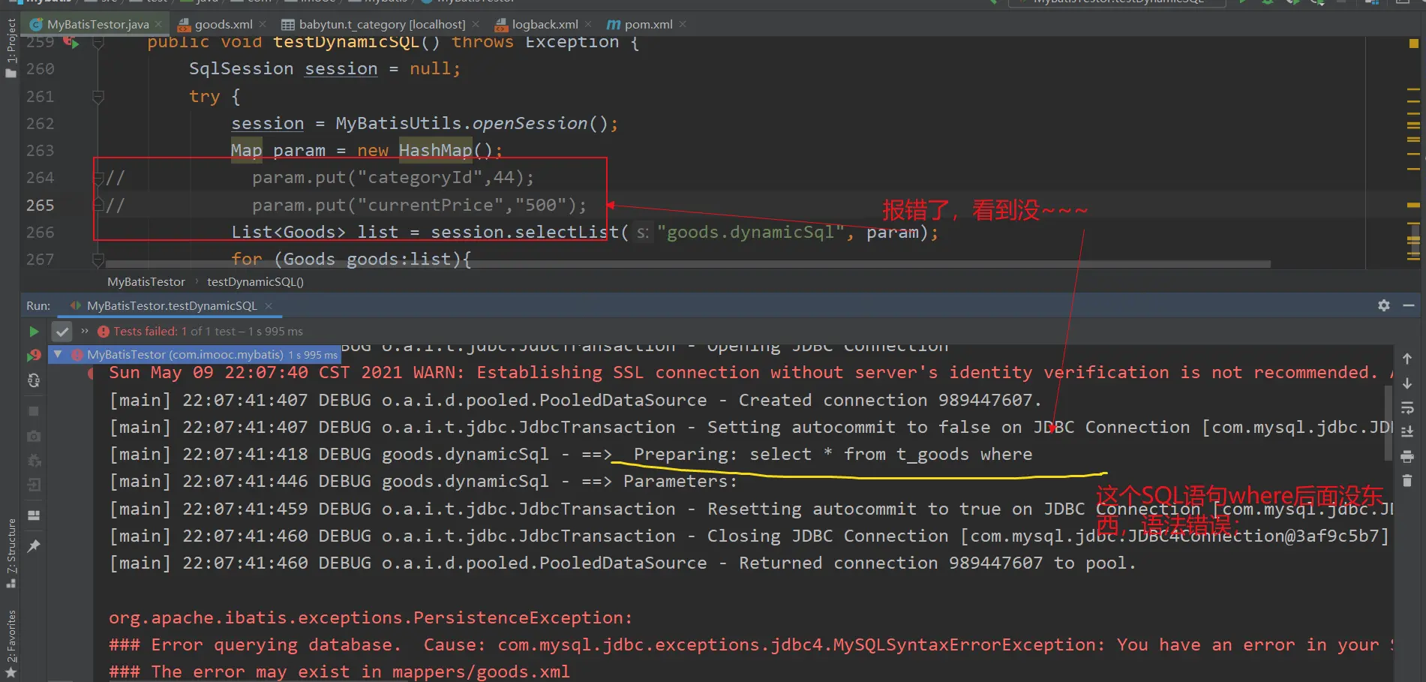Toggle soft-wrap in console output
This screenshot has width=1426, height=682.
click(1407, 407)
